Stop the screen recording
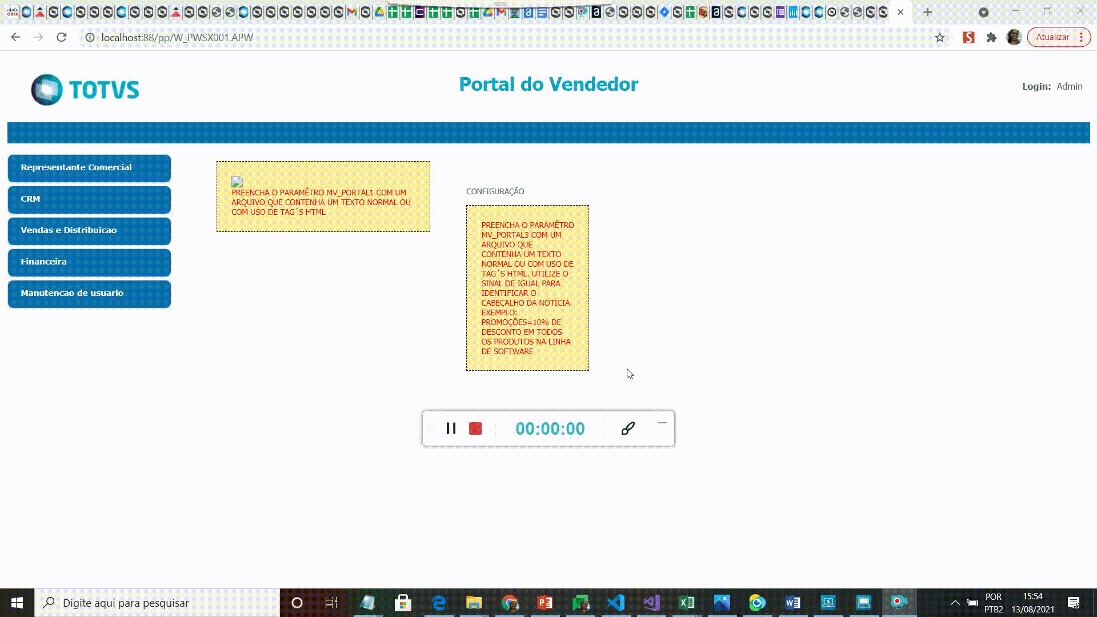Screen dimensions: 1097x617 475,428
